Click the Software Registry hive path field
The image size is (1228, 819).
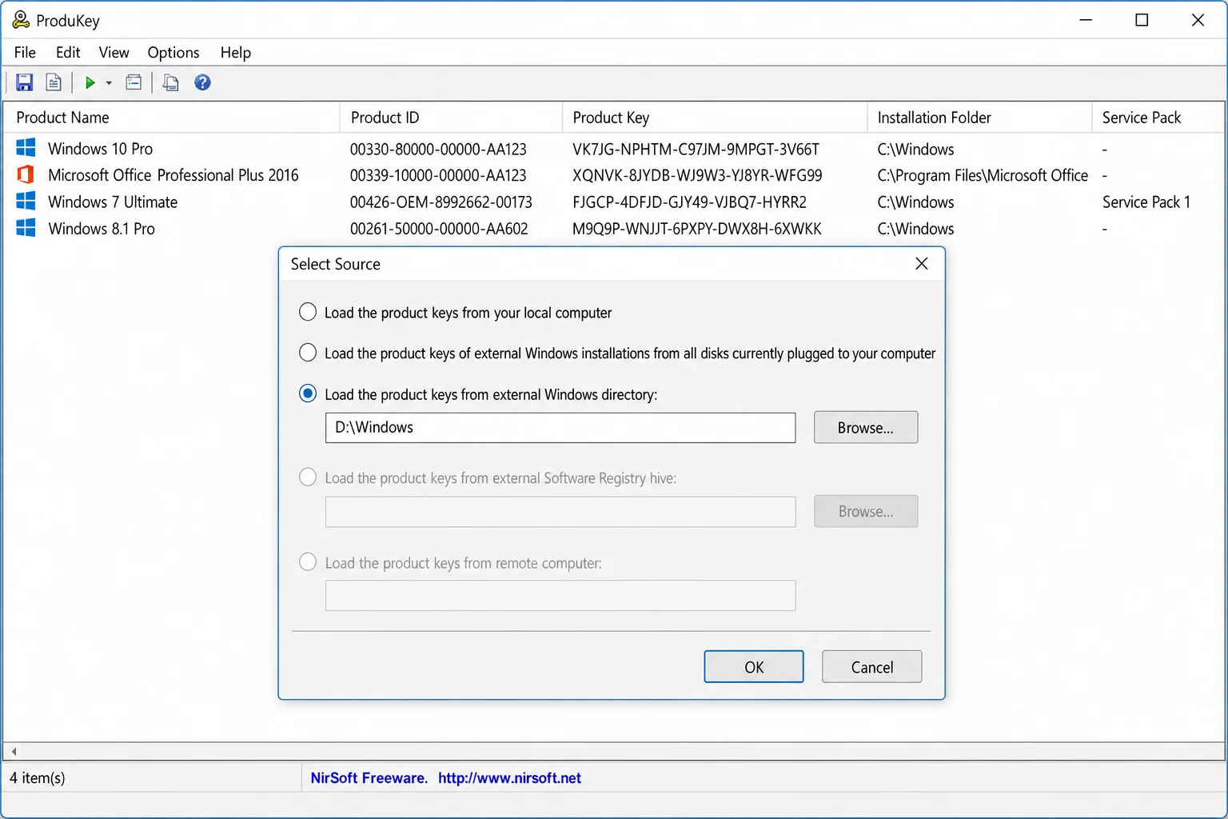pos(560,512)
